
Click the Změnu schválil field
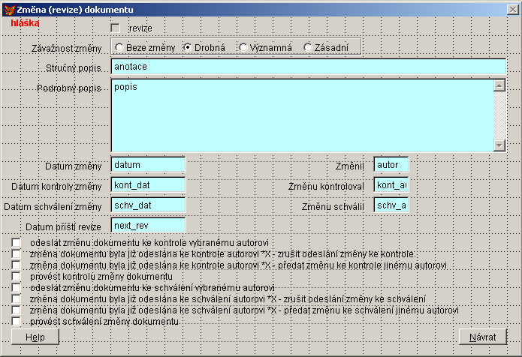pyautogui.click(x=391, y=205)
